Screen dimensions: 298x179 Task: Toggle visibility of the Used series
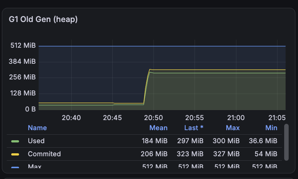pos(36,141)
